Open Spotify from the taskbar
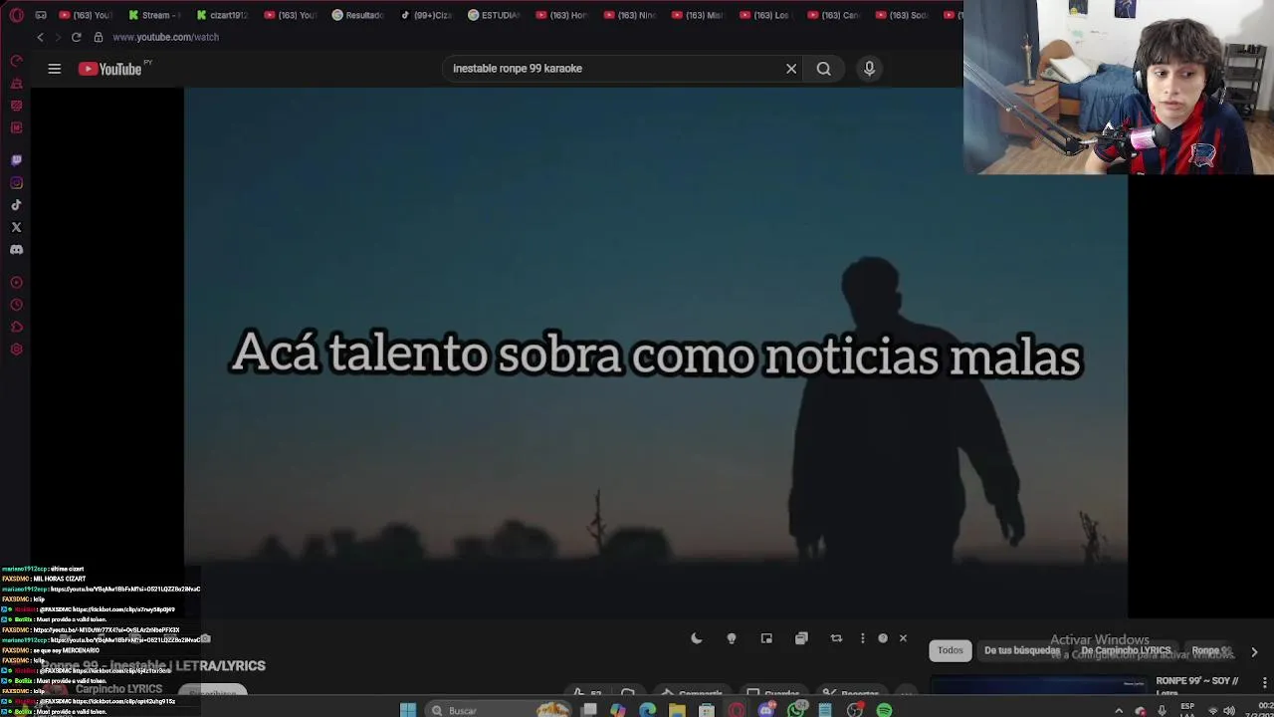The width and height of the screenshot is (1274, 717). (x=884, y=710)
